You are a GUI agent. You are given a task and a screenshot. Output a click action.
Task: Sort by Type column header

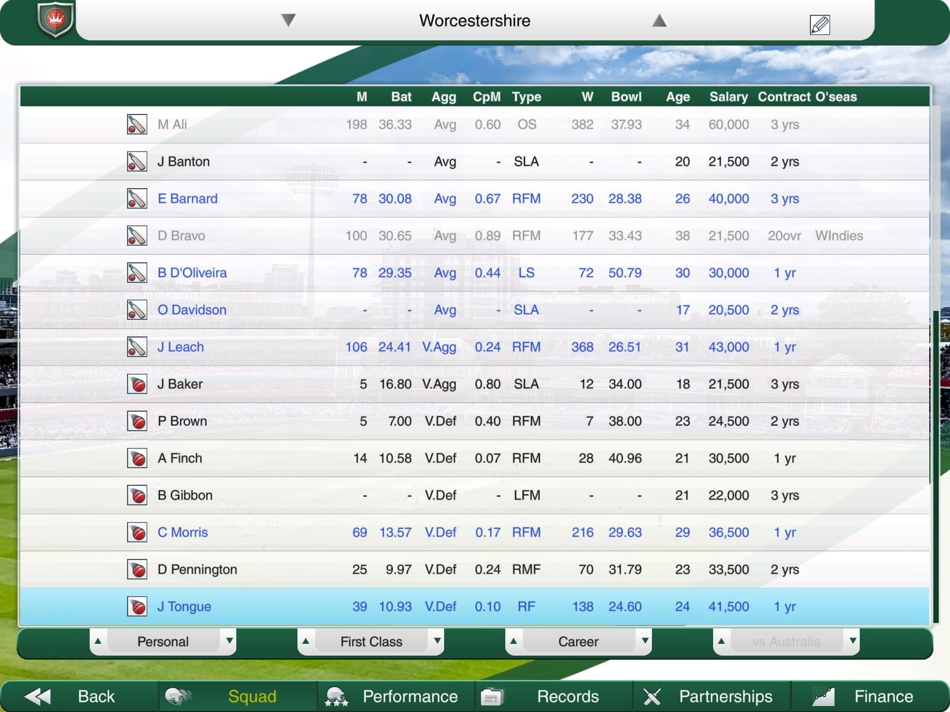[527, 97]
